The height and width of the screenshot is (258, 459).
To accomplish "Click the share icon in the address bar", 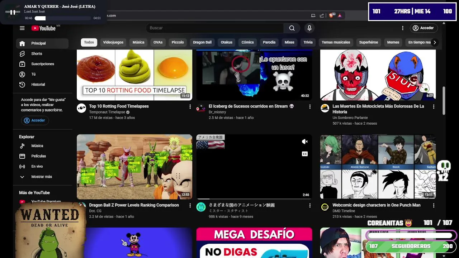I will [x=322, y=15].
